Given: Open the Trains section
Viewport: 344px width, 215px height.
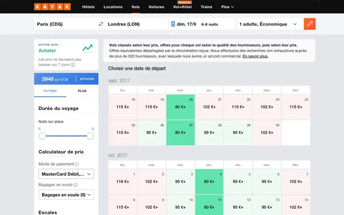Looking at the screenshot, I should [x=206, y=7].
